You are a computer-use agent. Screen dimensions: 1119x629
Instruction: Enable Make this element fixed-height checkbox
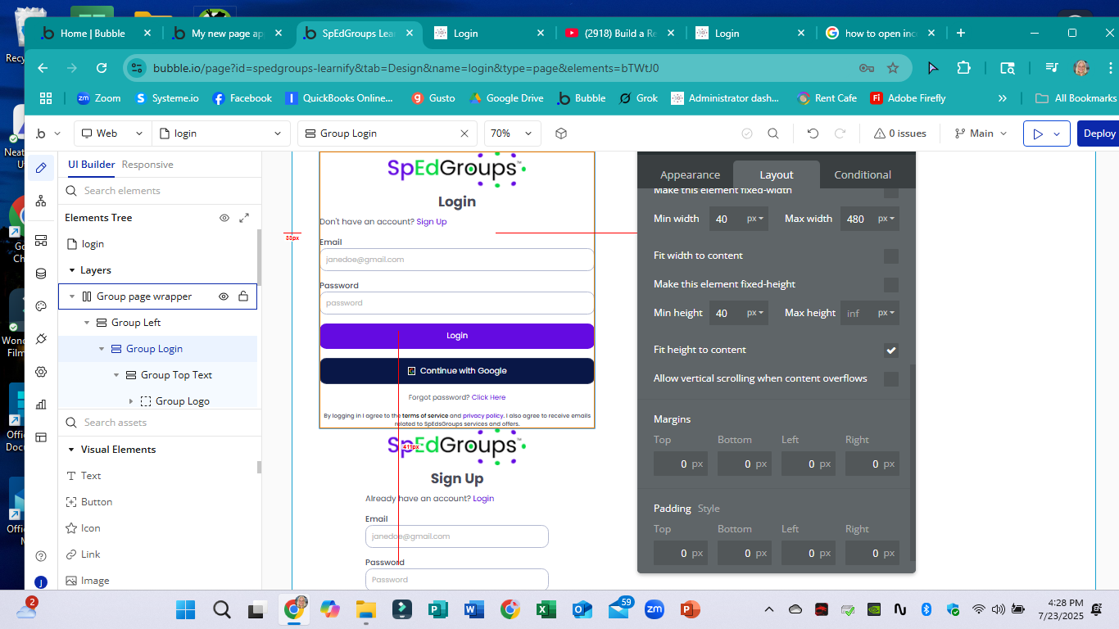pos(891,285)
